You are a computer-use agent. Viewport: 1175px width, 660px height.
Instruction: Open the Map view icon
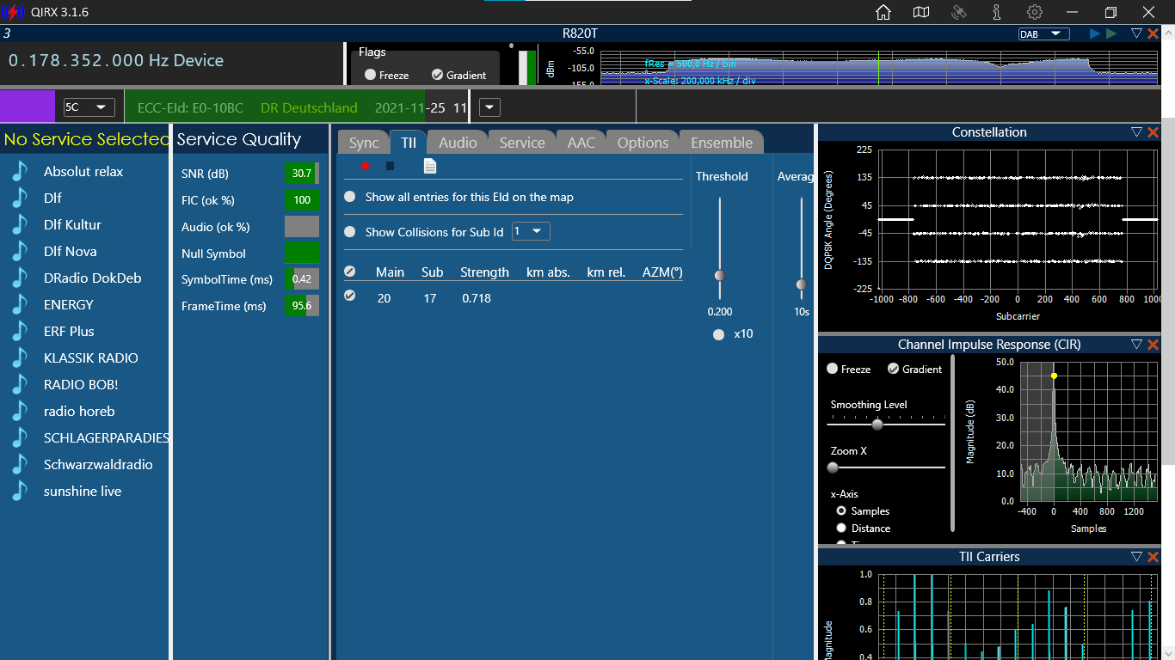[x=921, y=12]
